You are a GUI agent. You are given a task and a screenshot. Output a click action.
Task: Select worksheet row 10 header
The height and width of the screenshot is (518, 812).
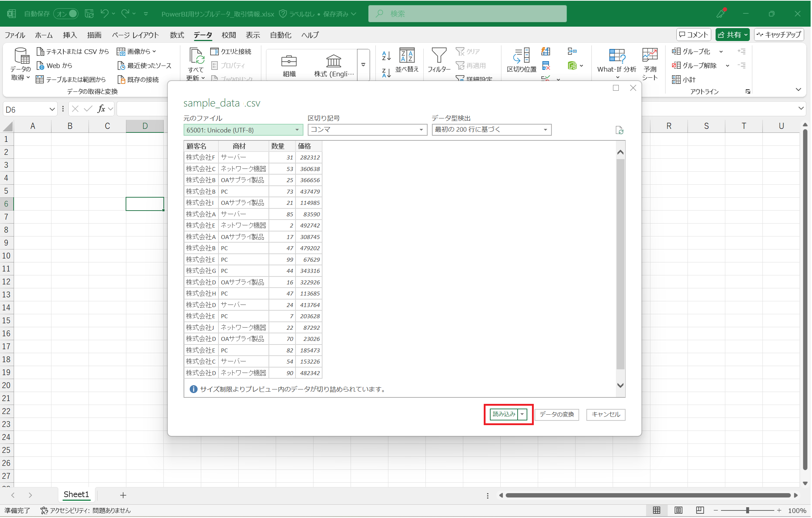pos(6,256)
